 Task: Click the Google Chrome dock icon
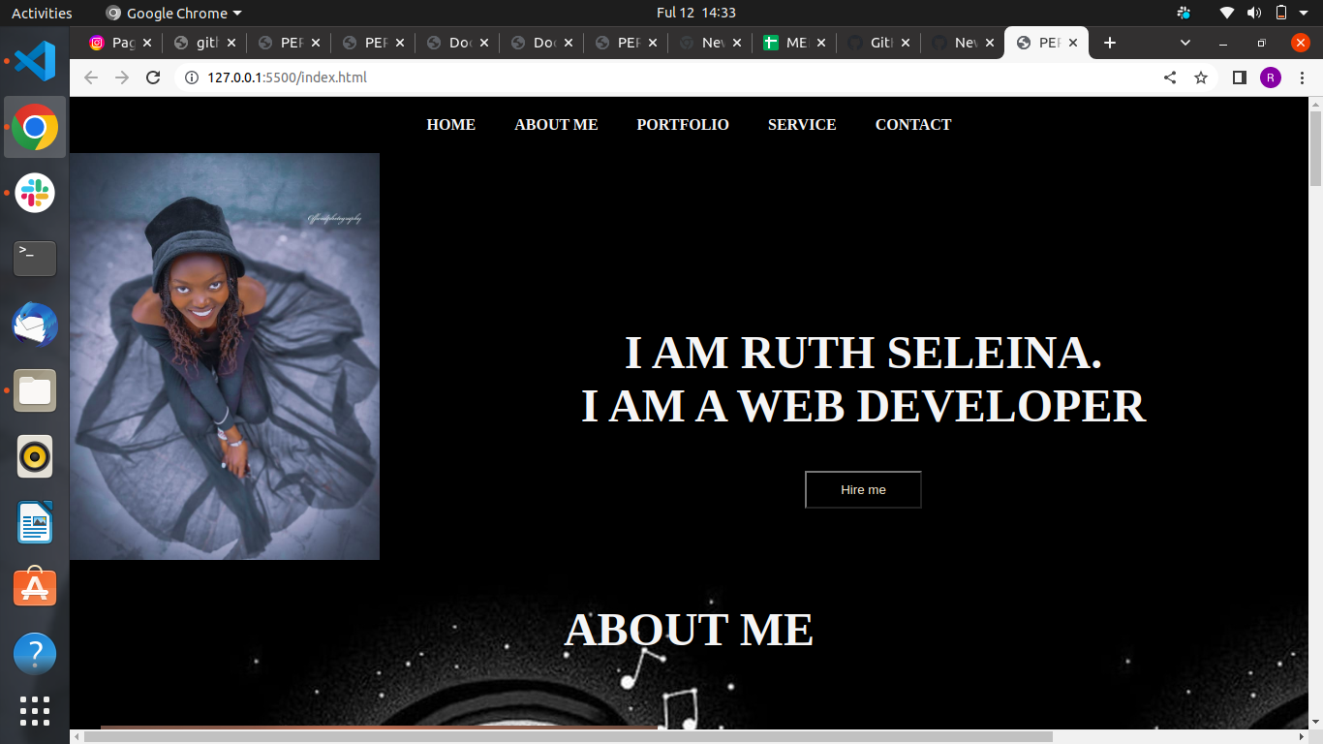pos(35,127)
